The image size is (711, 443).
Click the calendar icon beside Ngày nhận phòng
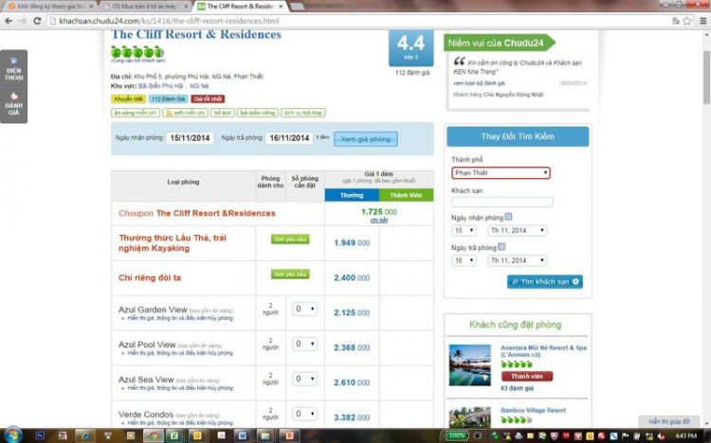click(x=508, y=217)
